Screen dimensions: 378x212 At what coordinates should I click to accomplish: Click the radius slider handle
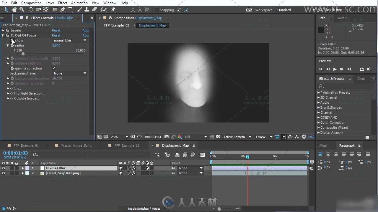(23, 54)
